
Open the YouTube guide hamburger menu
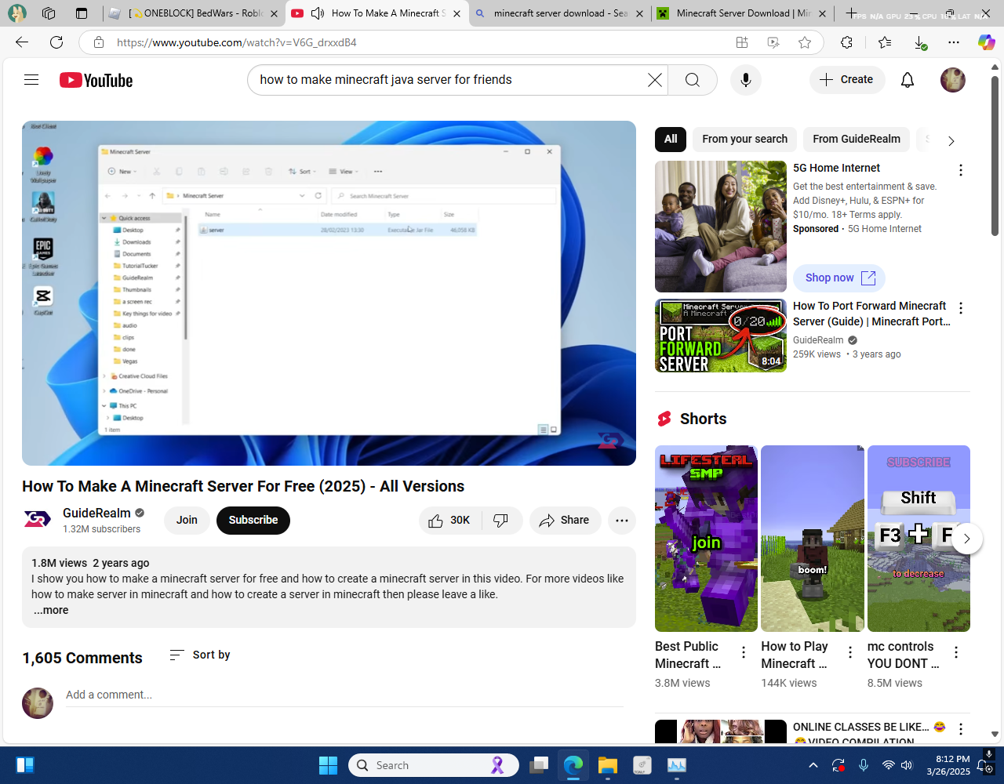tap(31, 80)
